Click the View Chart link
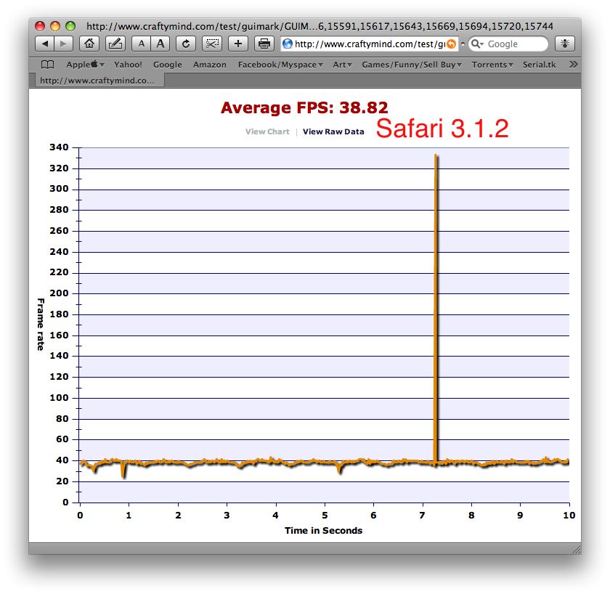The image size is (610, 594). point(267,131)
